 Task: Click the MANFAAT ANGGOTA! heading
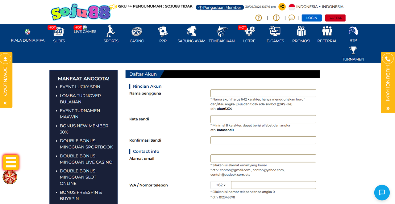coord(84,79)
